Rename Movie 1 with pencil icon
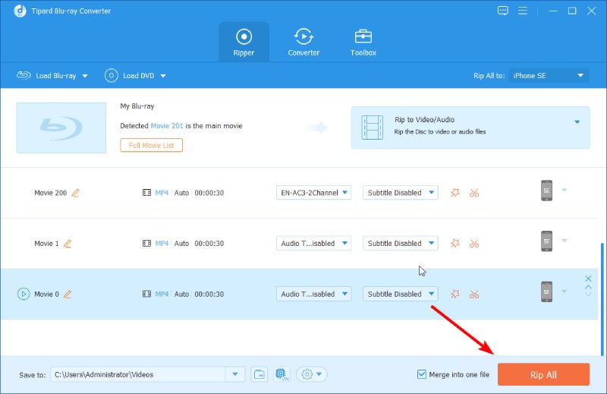Screen dimensions: 607x394 coord(68,243)
